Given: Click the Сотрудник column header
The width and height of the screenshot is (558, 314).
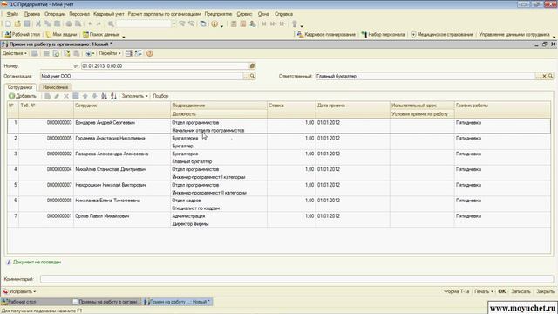Looking at the screenshot, I should click(122, 110).
